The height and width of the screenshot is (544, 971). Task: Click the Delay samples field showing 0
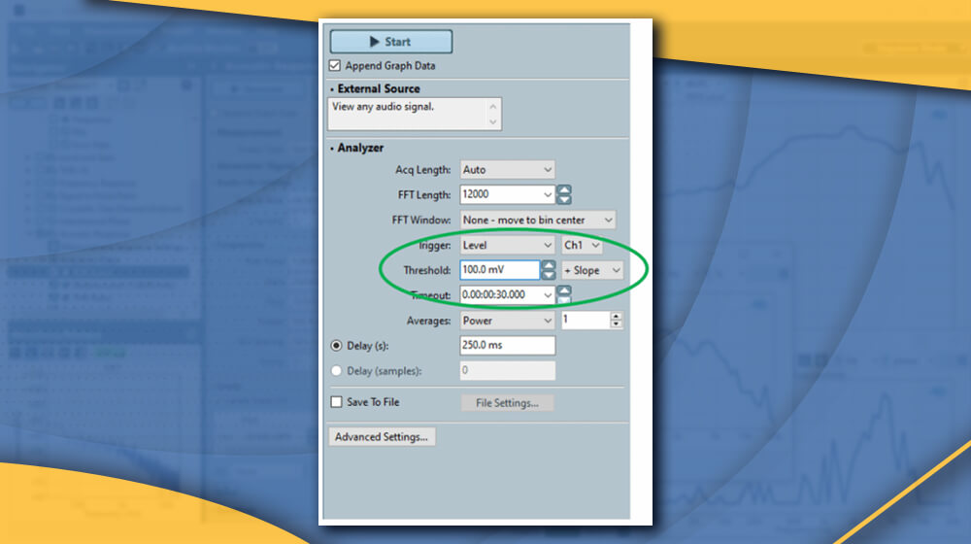coord(507,370)
